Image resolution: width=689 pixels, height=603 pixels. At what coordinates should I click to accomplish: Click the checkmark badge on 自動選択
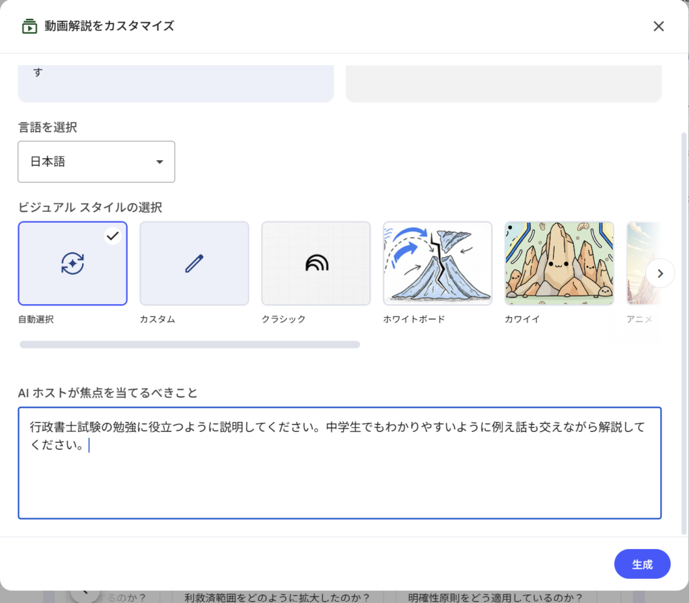[x=113, y=236]
